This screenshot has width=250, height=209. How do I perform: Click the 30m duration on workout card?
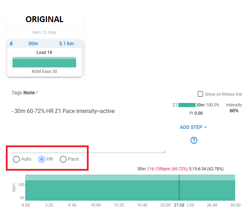[x=33, y=44]
